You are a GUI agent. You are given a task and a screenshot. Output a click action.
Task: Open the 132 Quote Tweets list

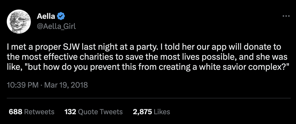pos(94,112)
